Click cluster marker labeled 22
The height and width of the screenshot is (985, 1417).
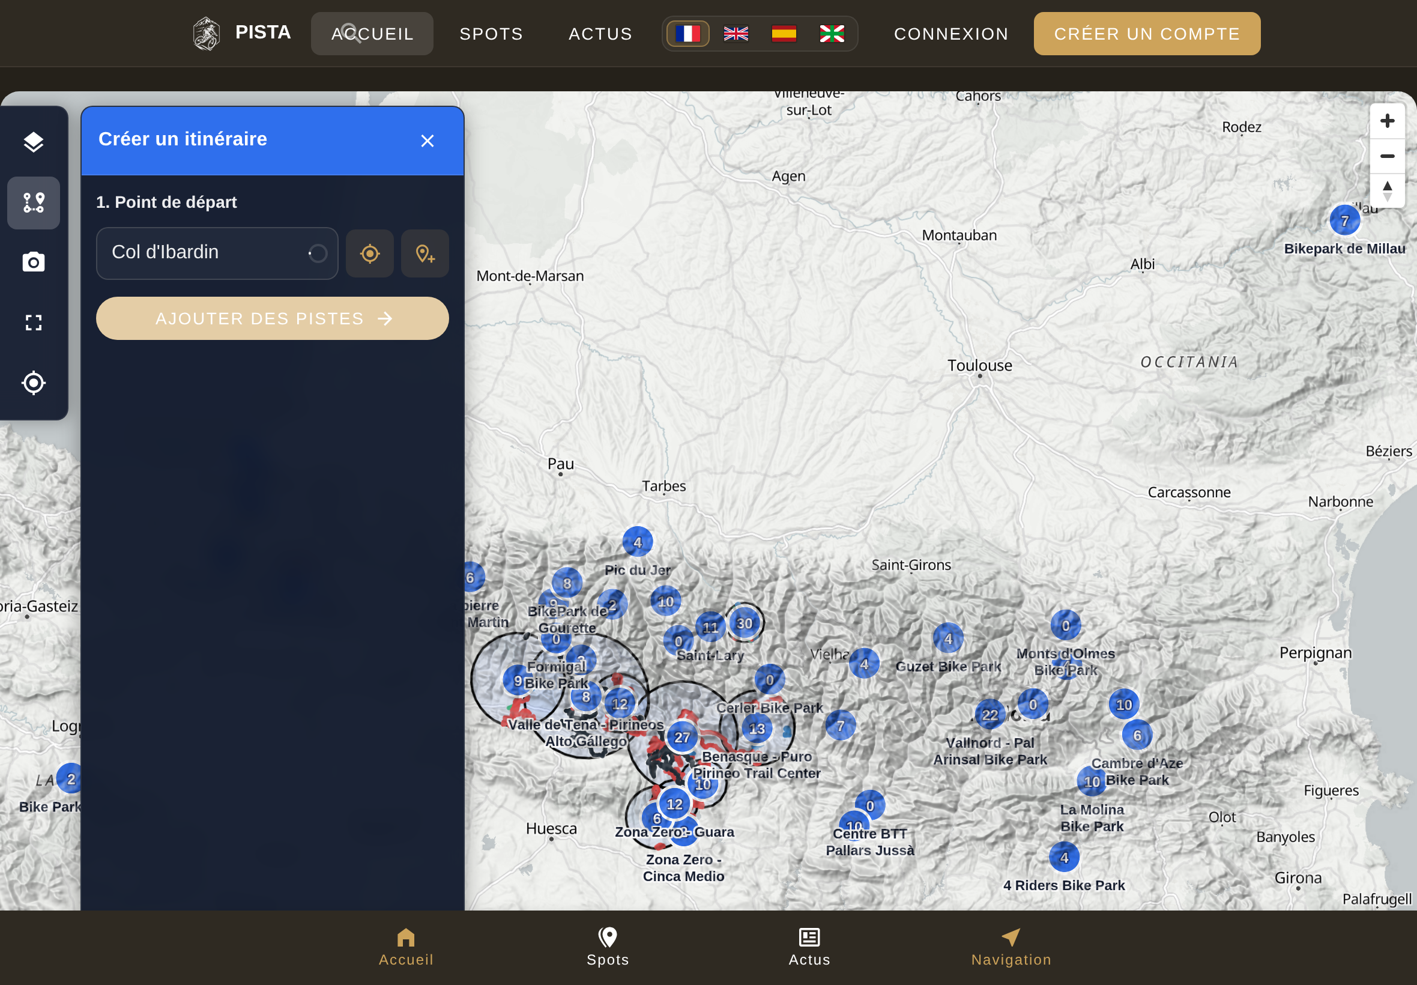point(990,715)
